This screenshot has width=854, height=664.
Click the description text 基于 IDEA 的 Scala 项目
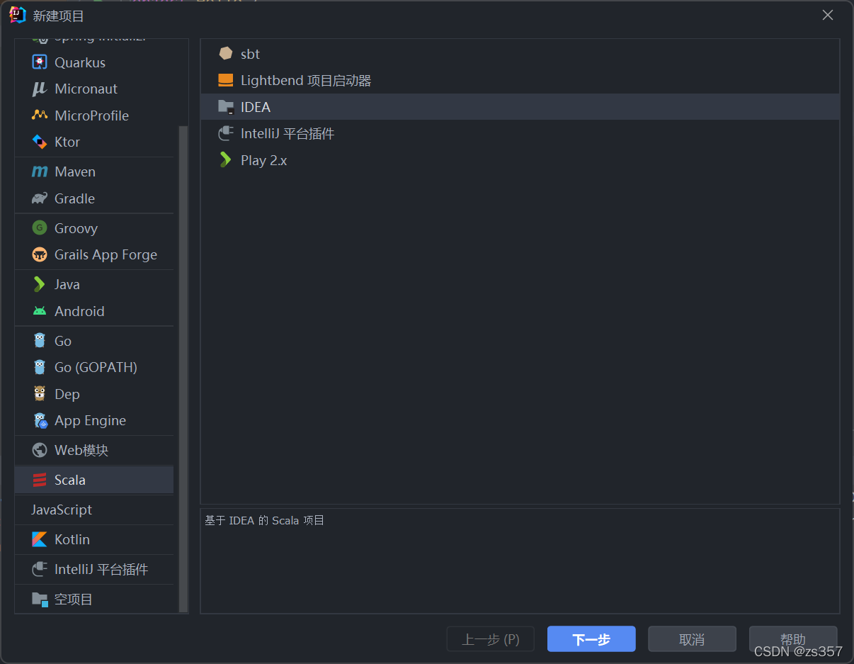coord(264,520)
